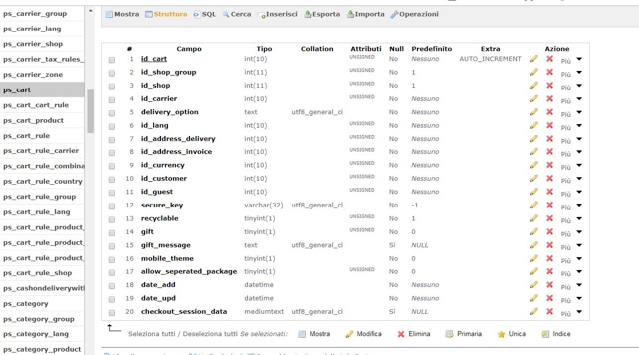Expand Più menu for id_shop row
The height and width of the screenshot is (355, 639).
pyautogui.click(x=571, y=87)
